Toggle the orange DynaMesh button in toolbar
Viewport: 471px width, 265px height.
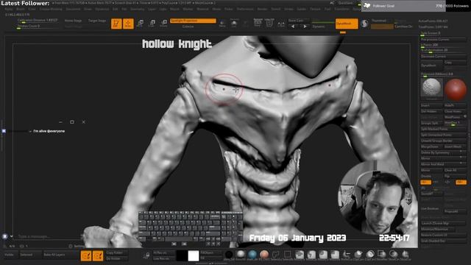pos(347,24)
